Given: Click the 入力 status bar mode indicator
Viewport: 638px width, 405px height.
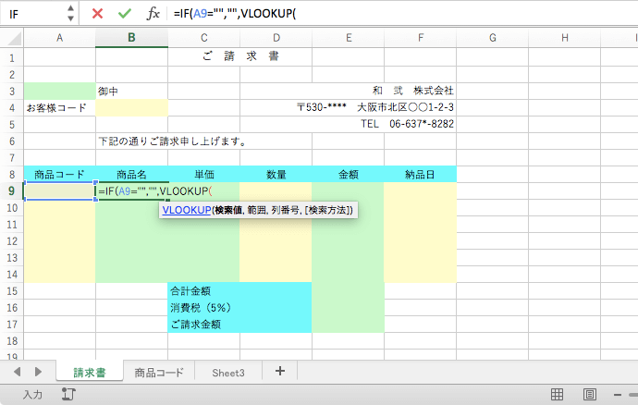Looking at the screenshot, I should 32,395.
